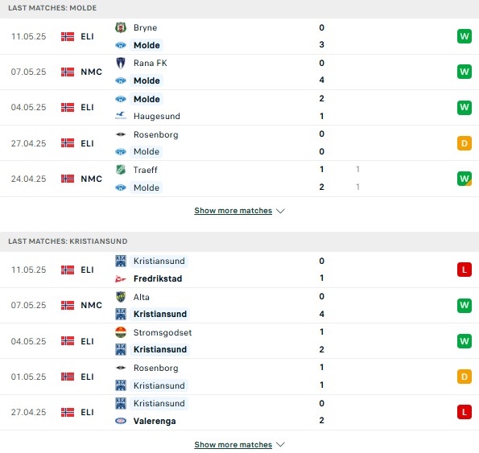
Task: Click the Valerenga club logo
Action: [x=121, y=421]
